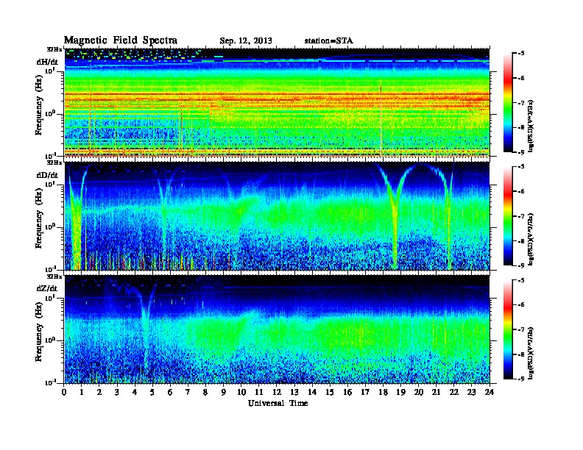Viewport: 583px width, 450px height.
Task: Click the dZ/dt spectrogram plot
Action: [277, 329]
